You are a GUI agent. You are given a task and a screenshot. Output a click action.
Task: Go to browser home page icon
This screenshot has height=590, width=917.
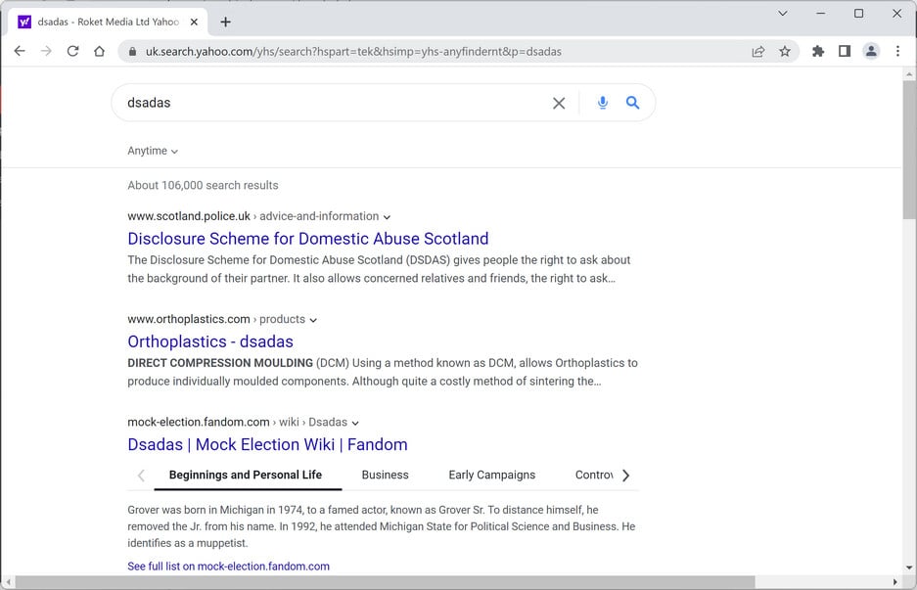[x=99, y=51]
